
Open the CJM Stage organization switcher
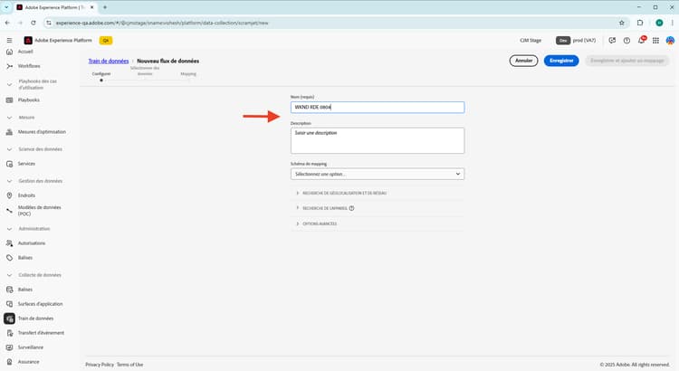click(x=531, y=40)
